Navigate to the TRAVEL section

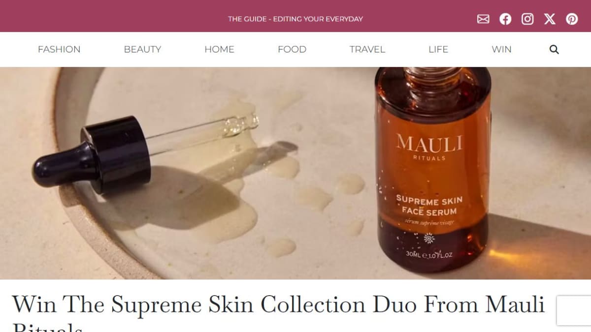(x=367, y=49)
